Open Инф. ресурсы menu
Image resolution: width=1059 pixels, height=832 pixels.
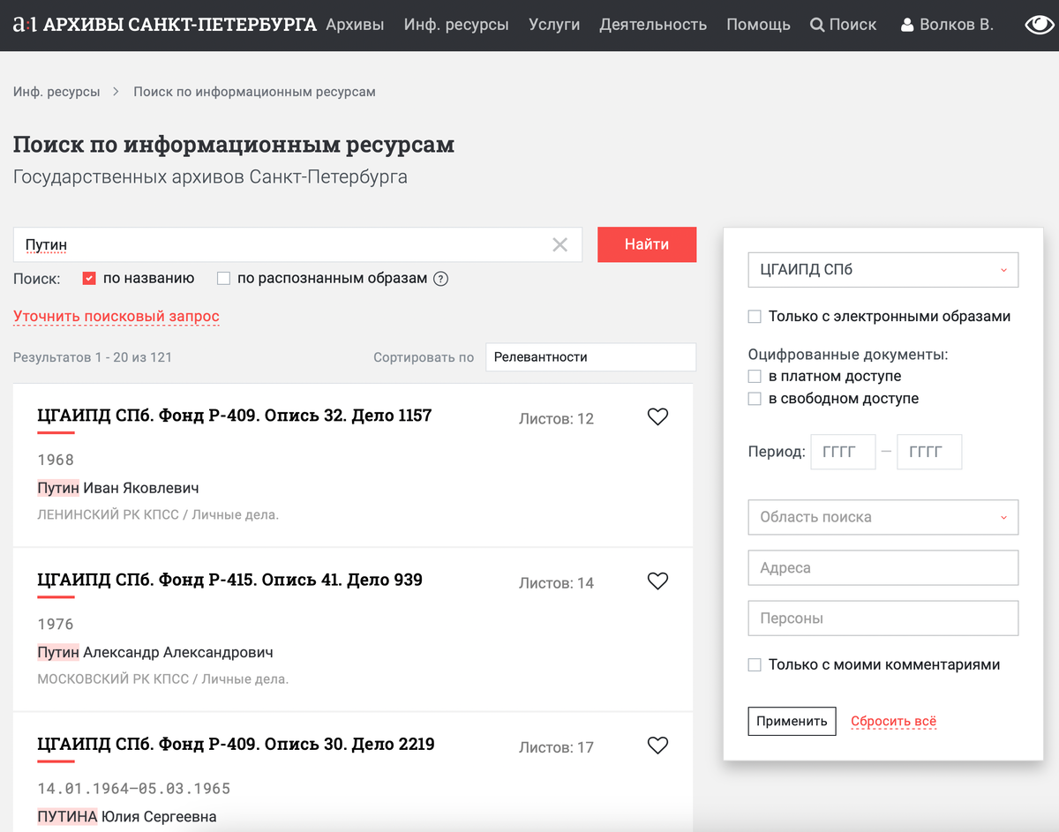click(x=456, y=25)
